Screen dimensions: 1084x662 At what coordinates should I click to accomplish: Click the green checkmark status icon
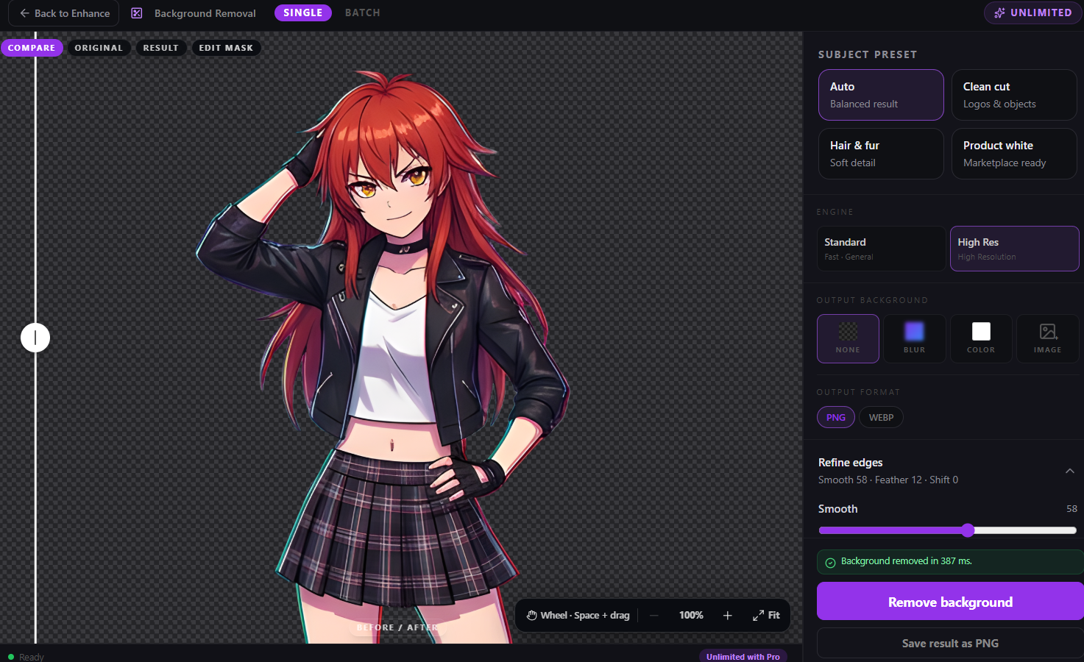830,563
